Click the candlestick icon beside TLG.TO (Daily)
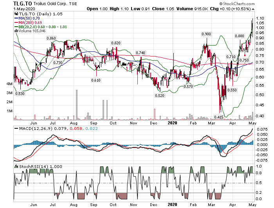Viewport: 274px width, 208px height. click(16, 14)
